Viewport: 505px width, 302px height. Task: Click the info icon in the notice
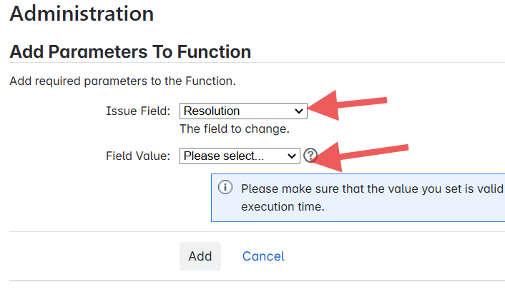click(x=225, y=188)
